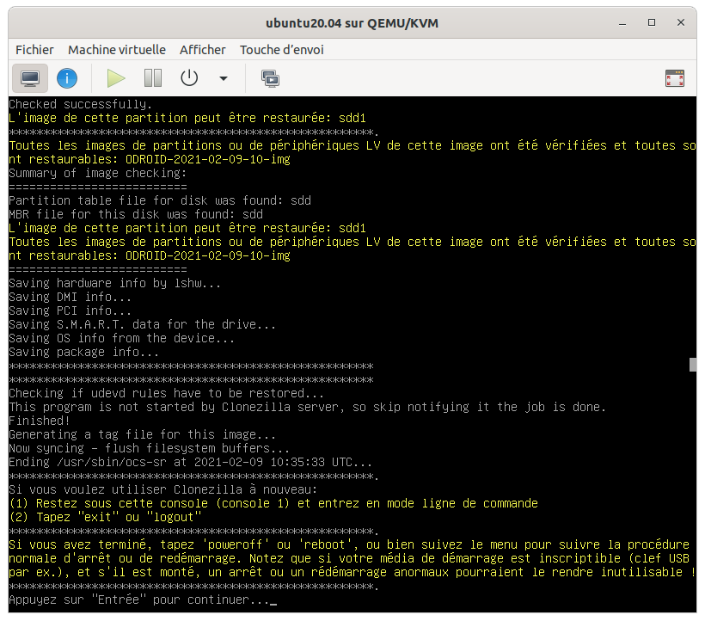The image size is (705, 621).
Task: Click the 'Saving package info...' line
Action: click(x=83, y=352)
